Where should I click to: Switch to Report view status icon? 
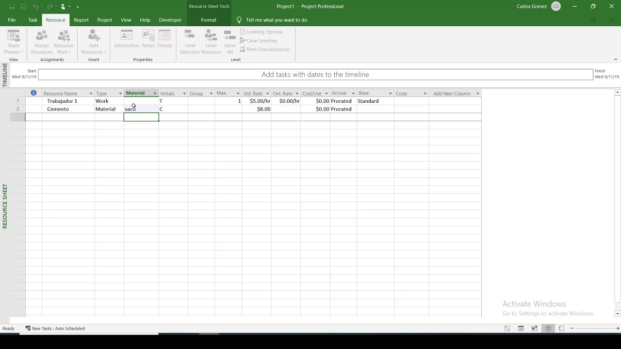(561, 329)
